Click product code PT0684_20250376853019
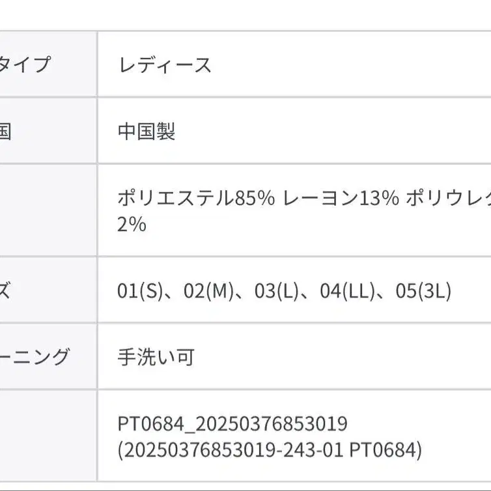The image size is (491, 491). (x=232, y=424)
